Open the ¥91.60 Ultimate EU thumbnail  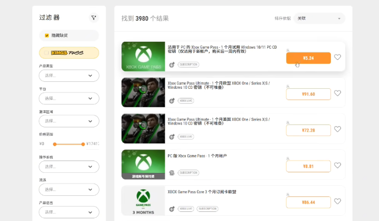pos(143,92)
